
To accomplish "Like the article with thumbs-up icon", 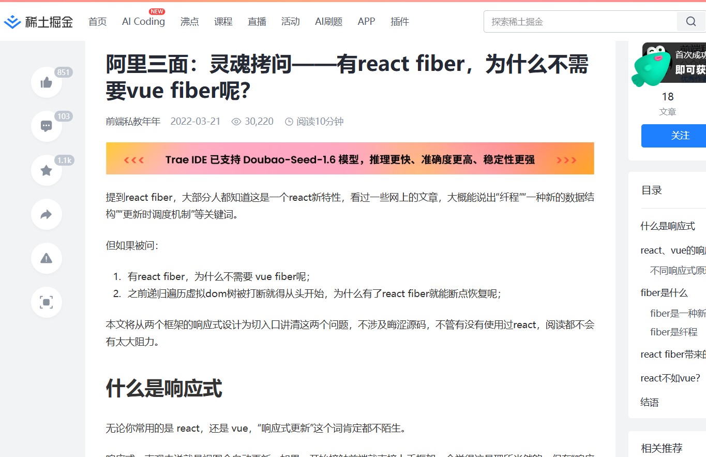I will tap(47, 82).
